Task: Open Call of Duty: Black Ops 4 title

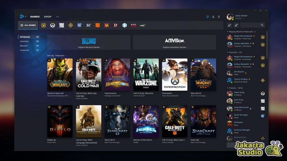Action: 173,140
